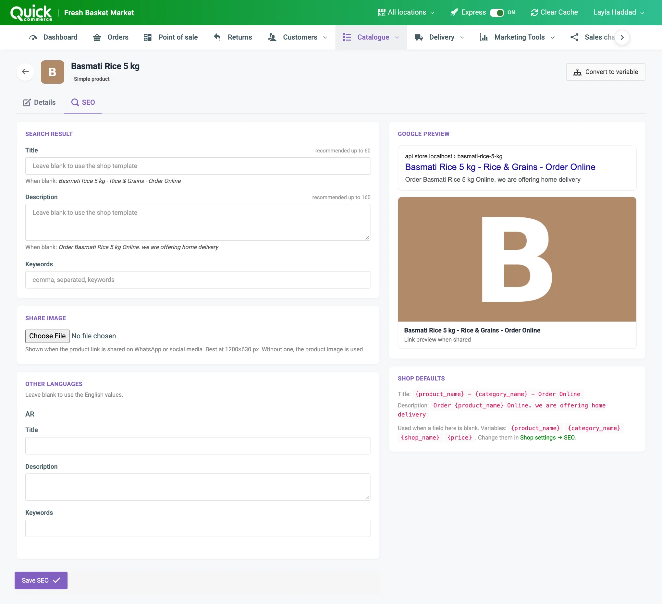
Task: Switch to the Details tab
Action: [x=40, y=103]
